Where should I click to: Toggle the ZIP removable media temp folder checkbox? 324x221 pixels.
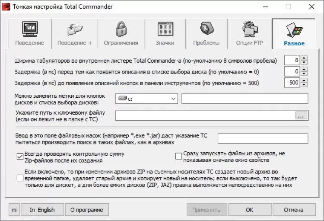(19, 178)
